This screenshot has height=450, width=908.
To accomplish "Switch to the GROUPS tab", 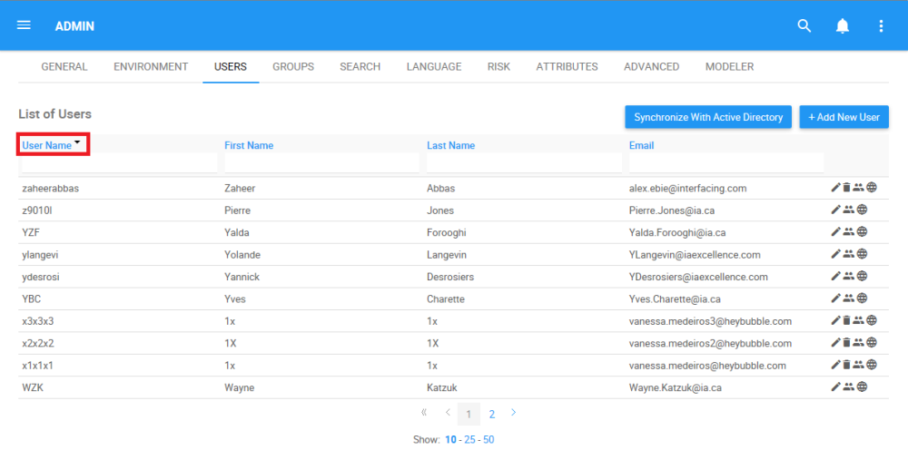I will coord(293,66).
